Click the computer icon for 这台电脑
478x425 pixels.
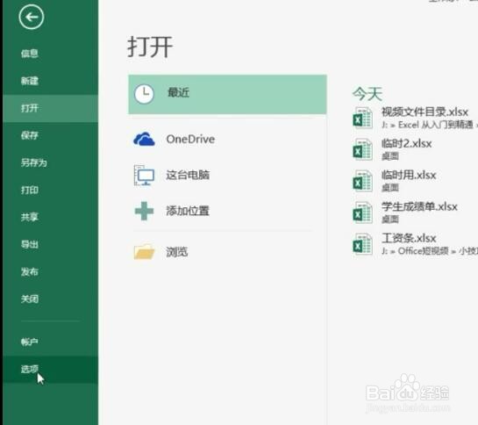[144, 175]
